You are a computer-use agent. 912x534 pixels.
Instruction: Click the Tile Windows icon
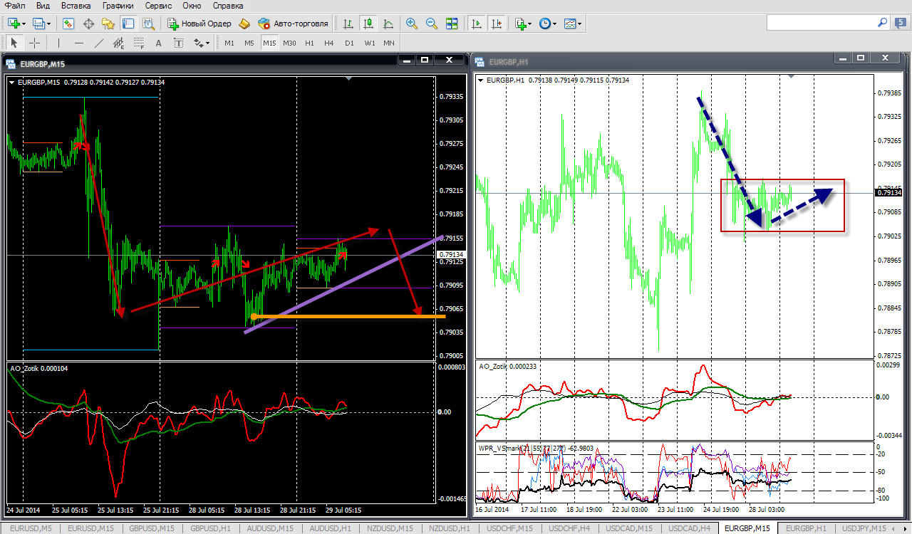click(451, 23)
